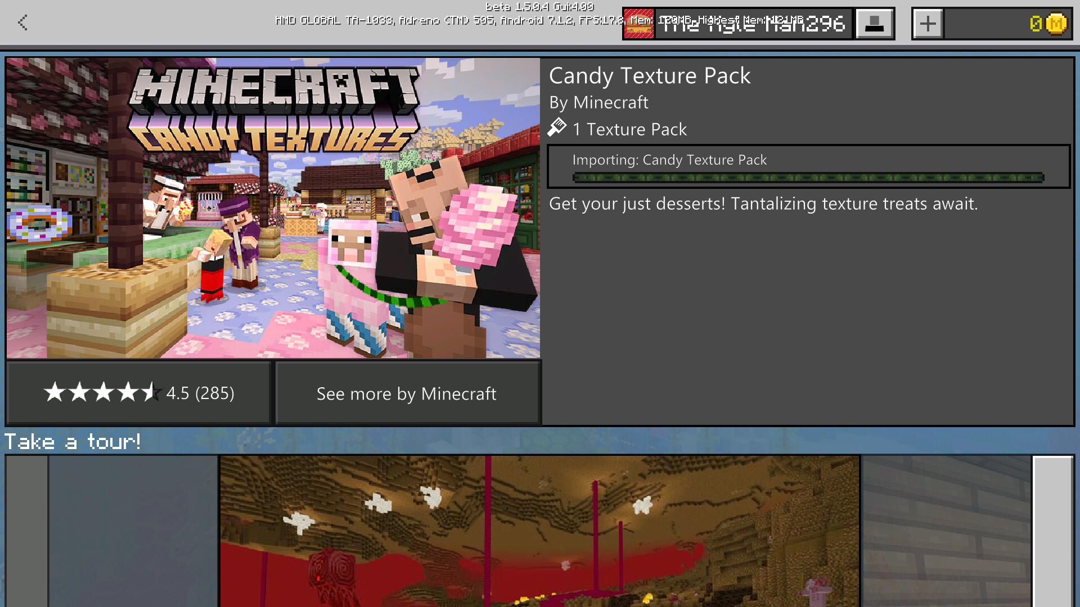Select the left faded tour screenshot
Screen dimensions: 1080x607
[133, 531]
